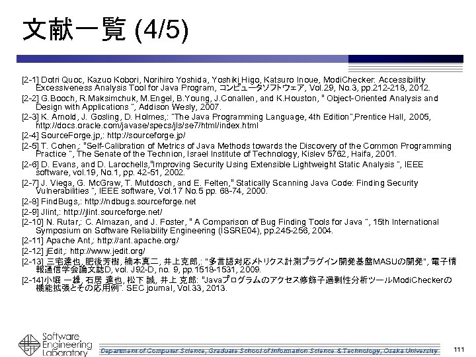The width and height of the screenshot is (476, 357).
Task: Click reference [2-7] J. Viega entry
Action: [220, 187]
